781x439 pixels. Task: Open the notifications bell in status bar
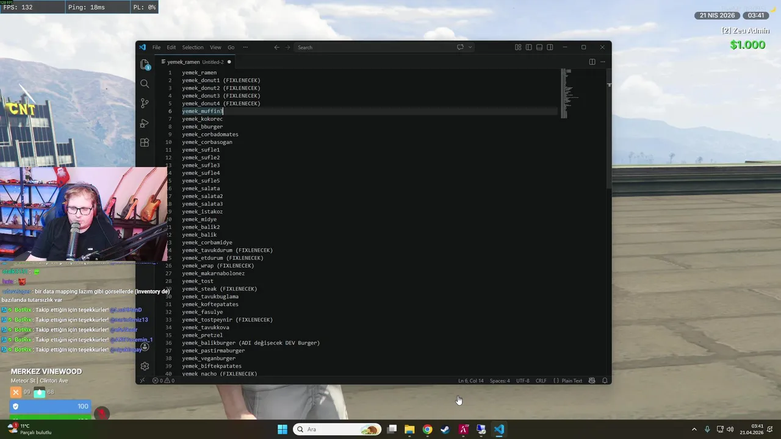click(x=605, y=380)
